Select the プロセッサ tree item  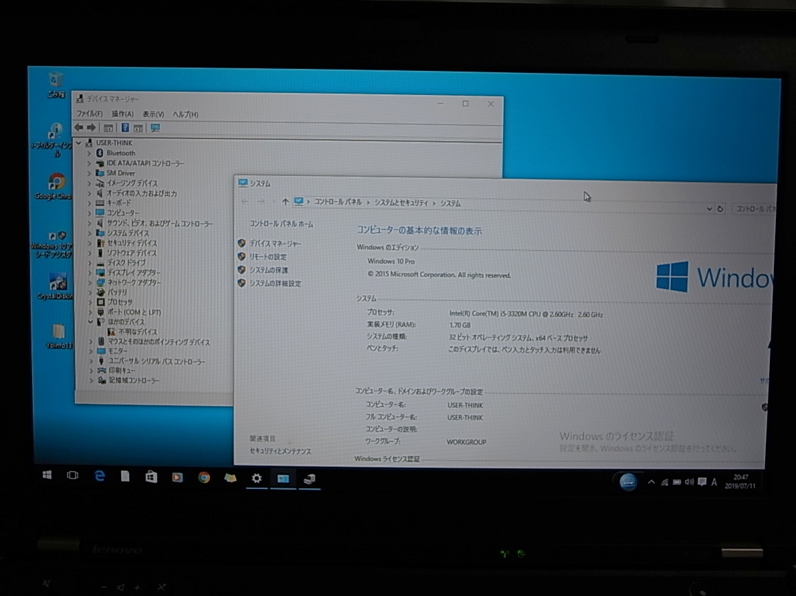click(x=120, y=302)
